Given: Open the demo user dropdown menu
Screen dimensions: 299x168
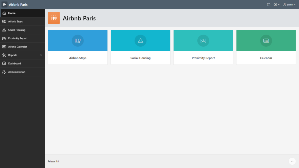Looking at the screenshot, I should [x=289, y=4].
